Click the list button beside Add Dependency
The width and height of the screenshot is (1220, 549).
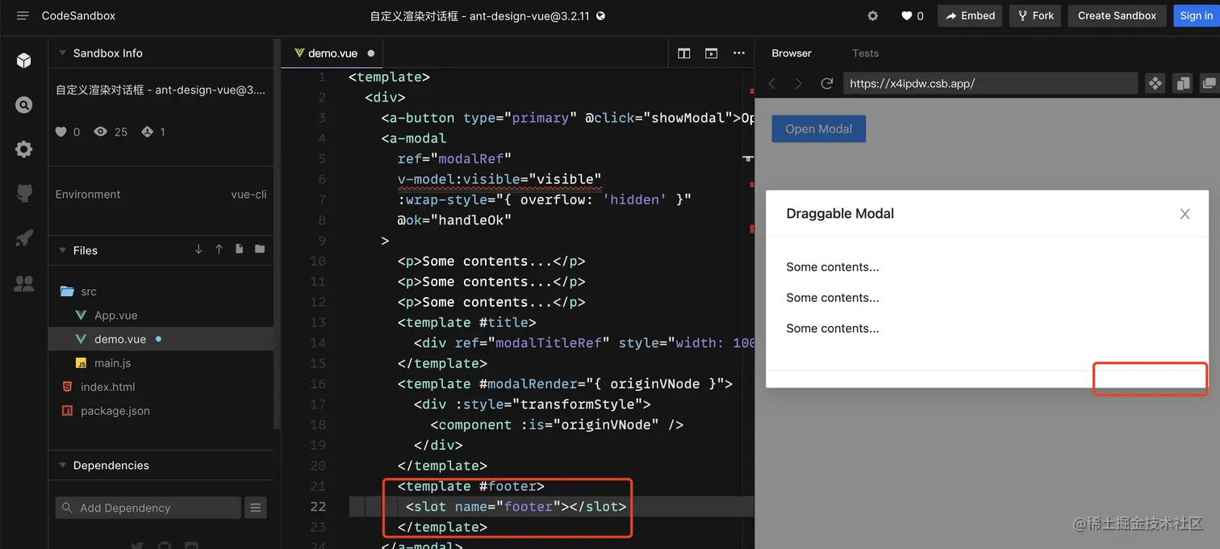[x=256, y=508]
